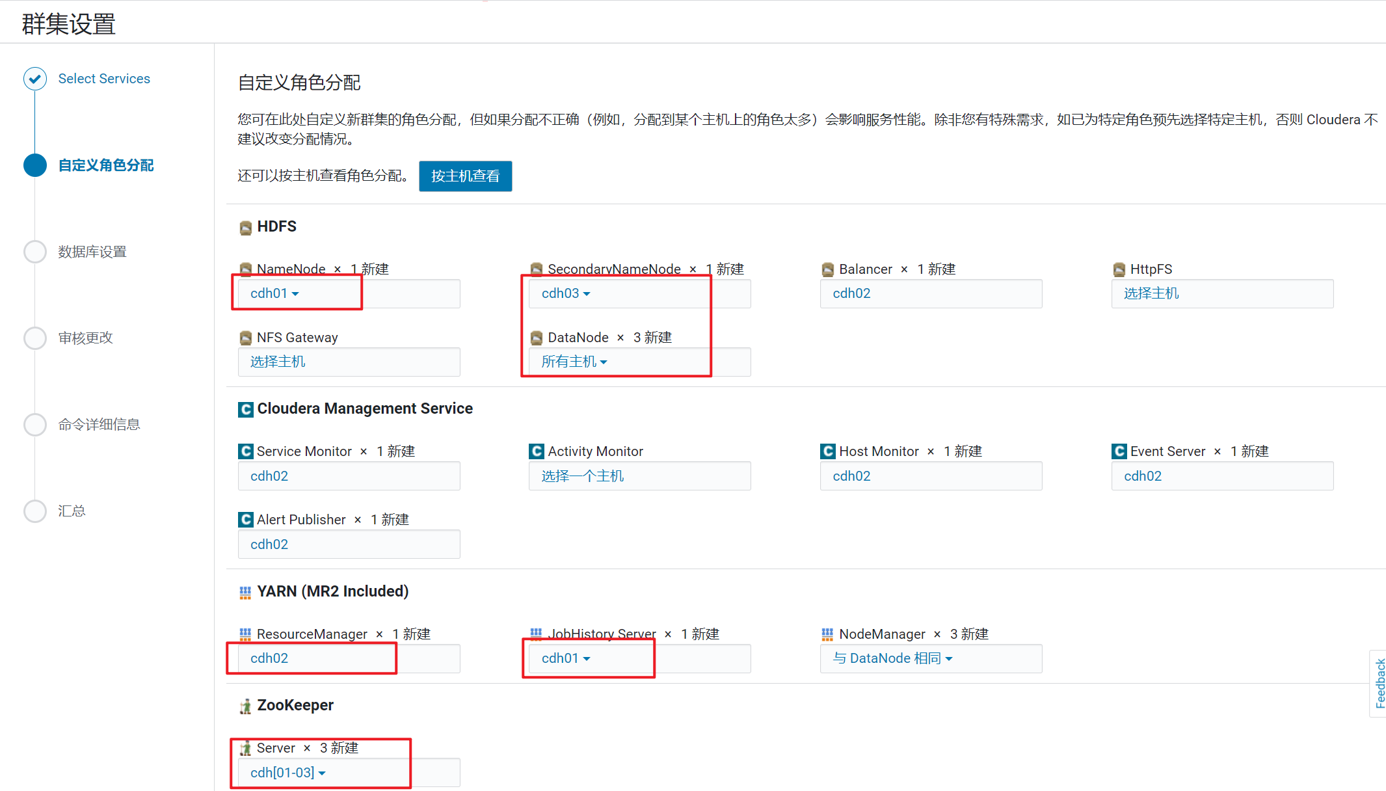Click the Balancer role icon
1386x791 pixels.
tap(827, 269)
